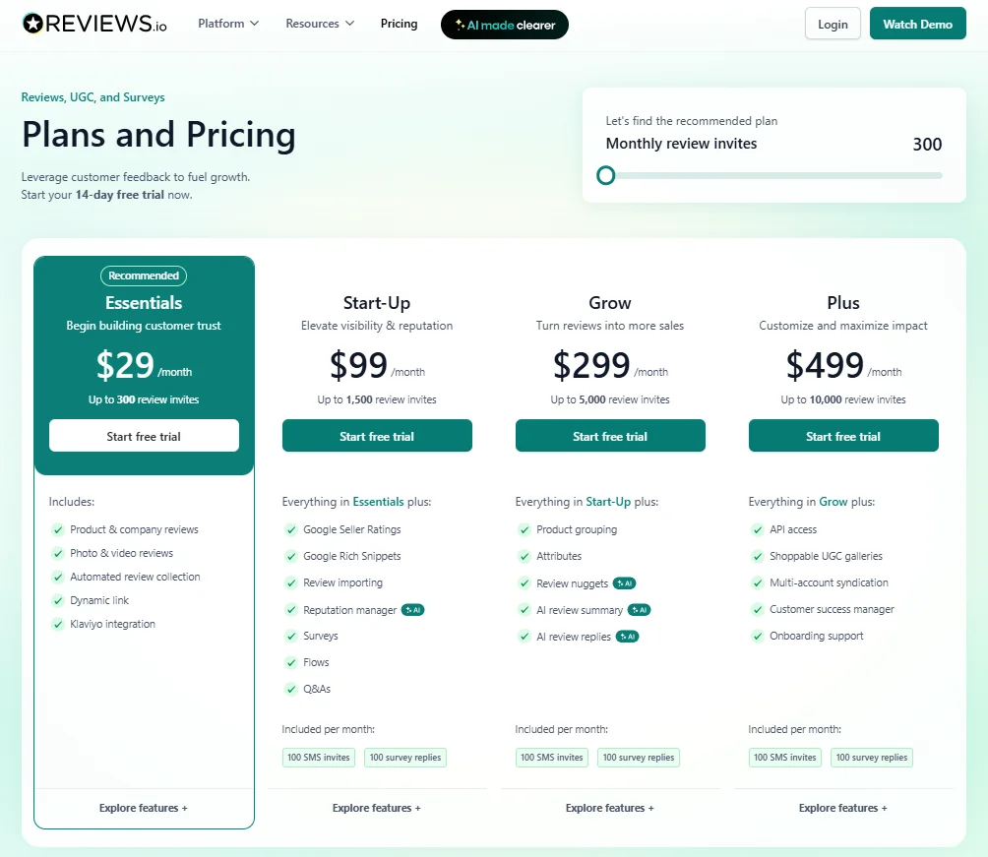Open the Resources dropdown
988x857 pixels.
tap(319, 23)
